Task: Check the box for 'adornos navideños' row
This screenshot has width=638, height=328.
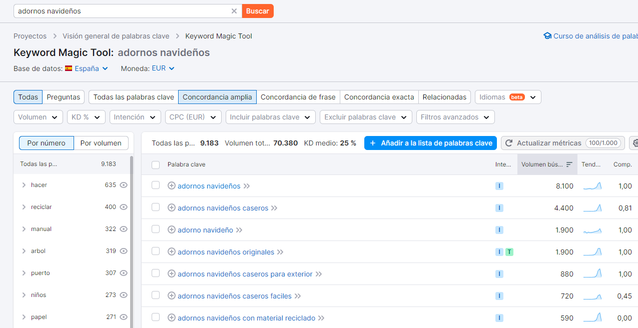Action: click(156, 185)
